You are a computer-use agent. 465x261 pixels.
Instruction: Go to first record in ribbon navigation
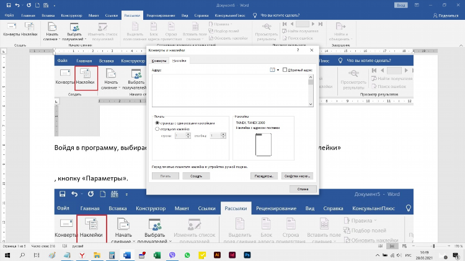[285, 24]
